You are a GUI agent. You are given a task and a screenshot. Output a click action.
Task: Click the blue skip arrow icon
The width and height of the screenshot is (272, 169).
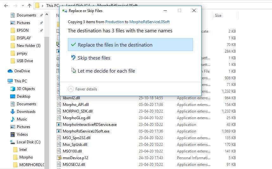pos(73,57)
